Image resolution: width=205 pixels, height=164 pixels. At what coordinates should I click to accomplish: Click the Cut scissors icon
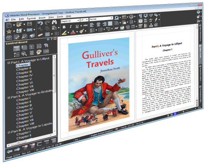pyautogui.click(x=40, y=29)
